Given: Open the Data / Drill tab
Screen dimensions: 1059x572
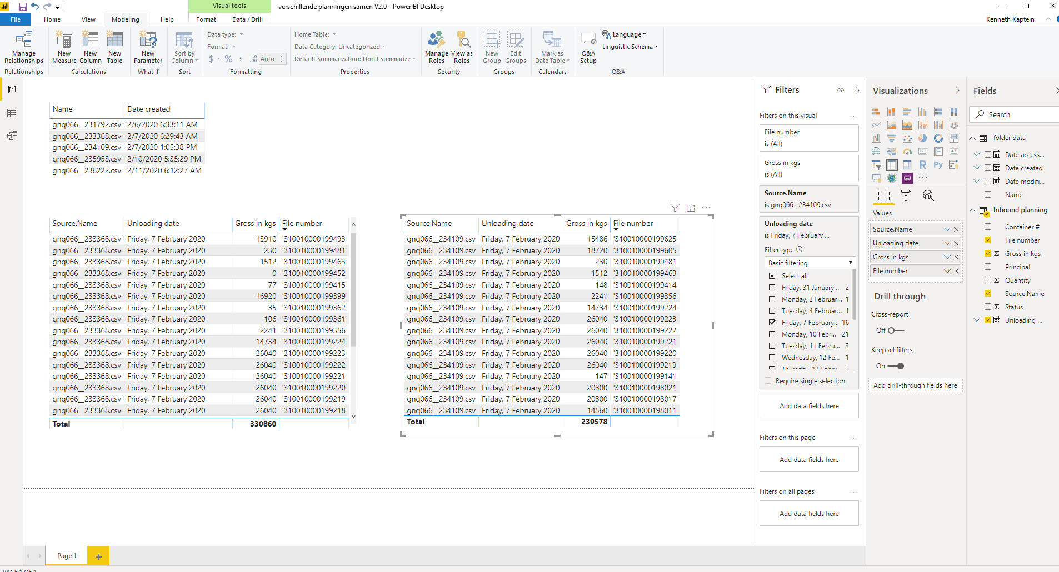Looking at the screenshot, I should pyautogui.click(x=247, y=19).
